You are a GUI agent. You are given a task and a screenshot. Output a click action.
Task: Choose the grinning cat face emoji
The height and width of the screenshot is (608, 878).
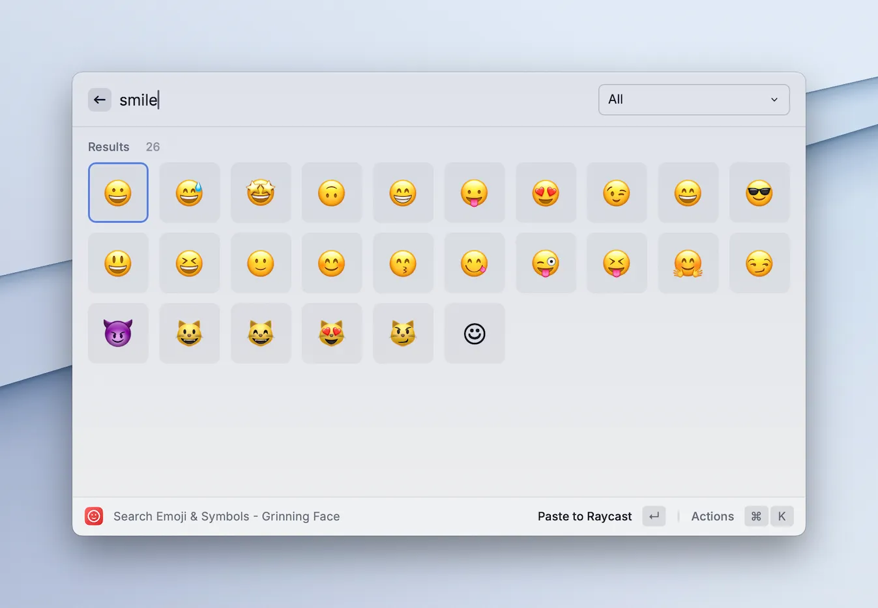(190, 333)
